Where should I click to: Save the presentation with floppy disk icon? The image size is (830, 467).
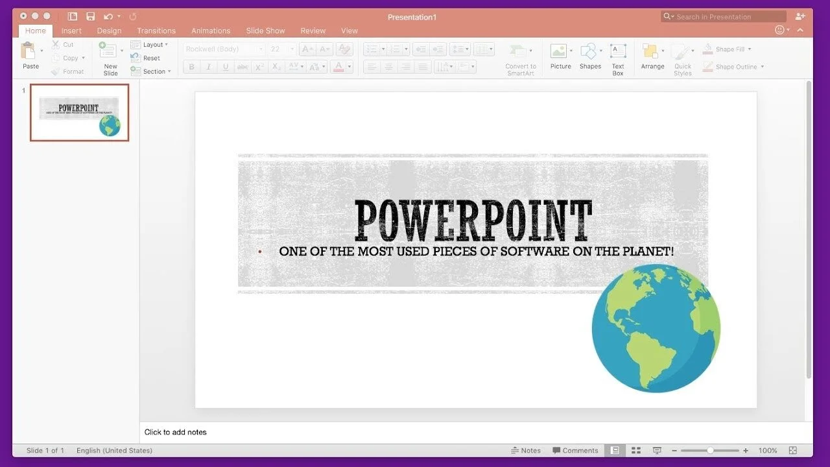click(90, 16)
